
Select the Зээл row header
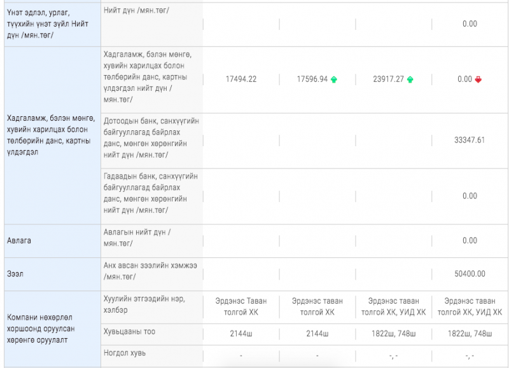15,274
